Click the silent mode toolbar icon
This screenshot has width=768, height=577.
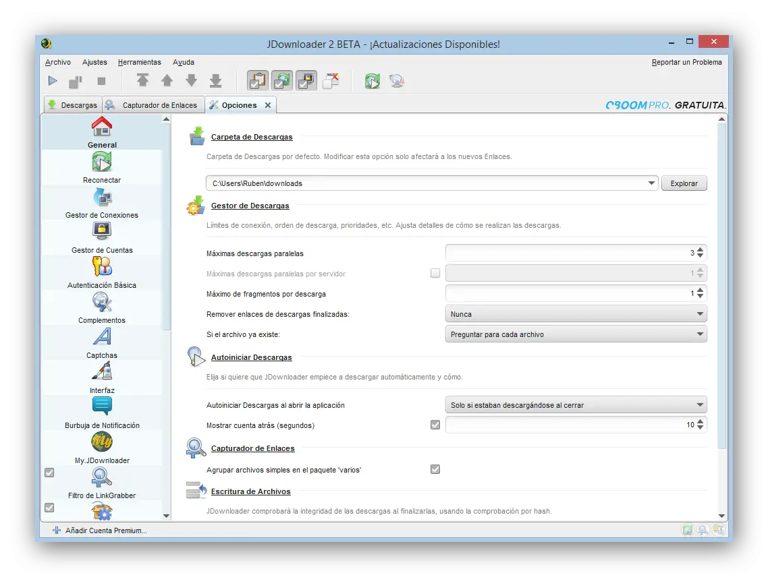coord(331,81)
